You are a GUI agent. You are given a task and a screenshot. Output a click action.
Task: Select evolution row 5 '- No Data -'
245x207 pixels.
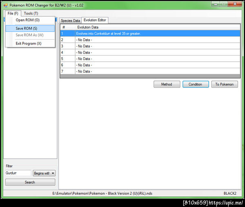point(150,59)
